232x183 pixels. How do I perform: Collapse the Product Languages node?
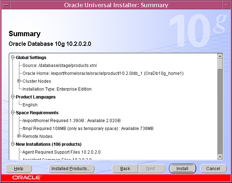click(x=13, y=97)
